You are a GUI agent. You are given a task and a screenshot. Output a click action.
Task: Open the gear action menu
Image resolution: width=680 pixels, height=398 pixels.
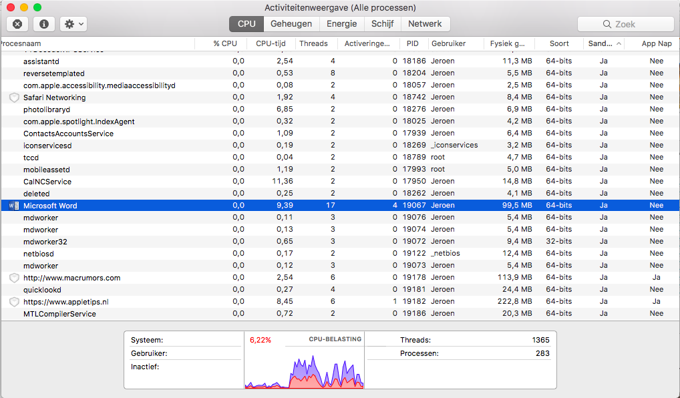(73, 24)
